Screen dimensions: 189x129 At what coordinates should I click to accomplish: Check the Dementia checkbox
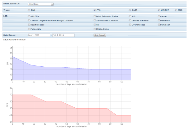point(159,20)
